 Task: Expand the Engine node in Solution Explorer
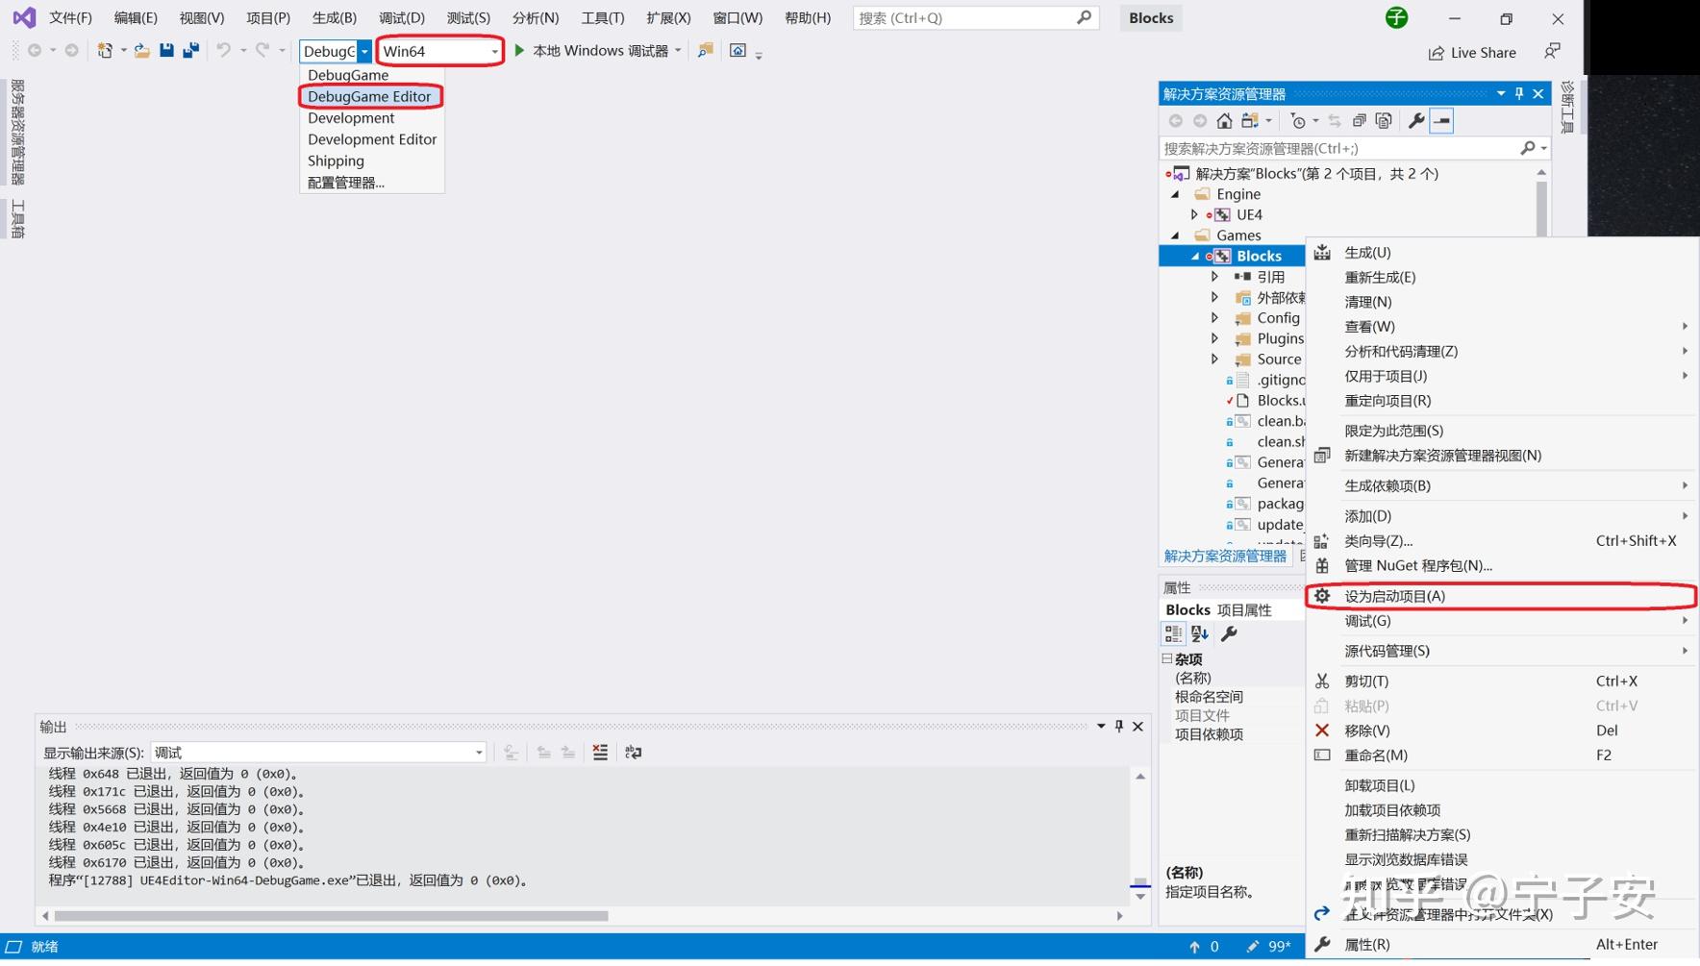pos(1174,193)
